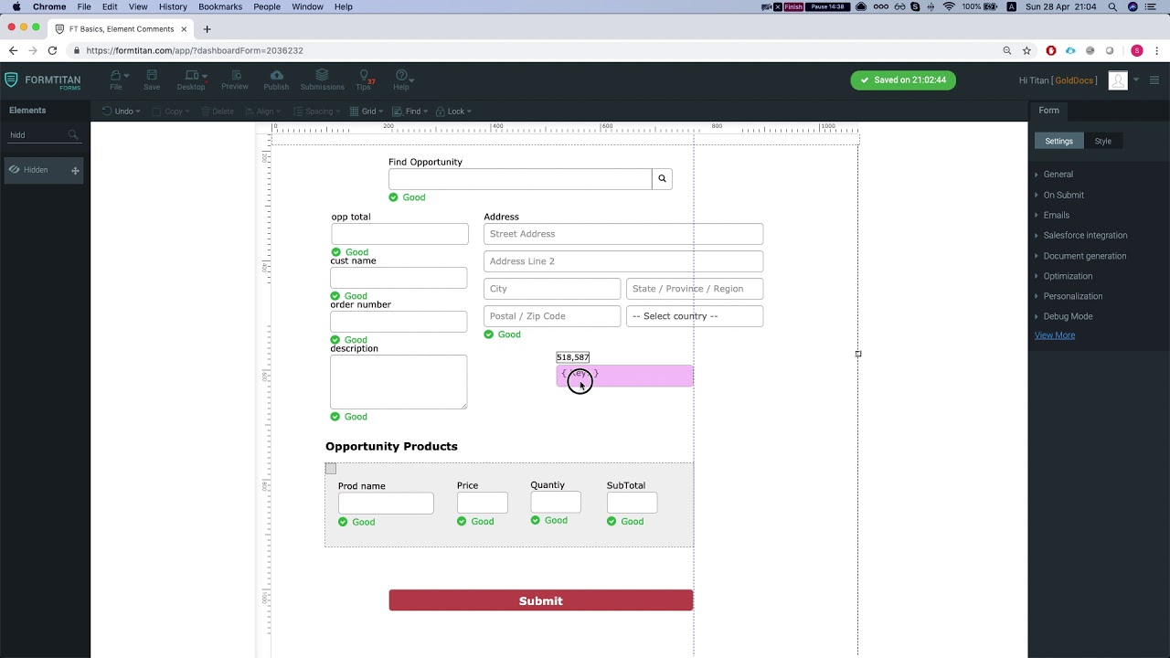Image resolution: width=1170 pixels, height=658 pixels.
Task: Click the Find Opportunity search button
Action: (x=662, y=178)
